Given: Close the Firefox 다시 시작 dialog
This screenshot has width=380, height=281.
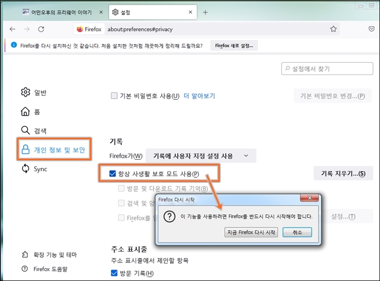Looking at the screenshot, I should pos(309,198).
